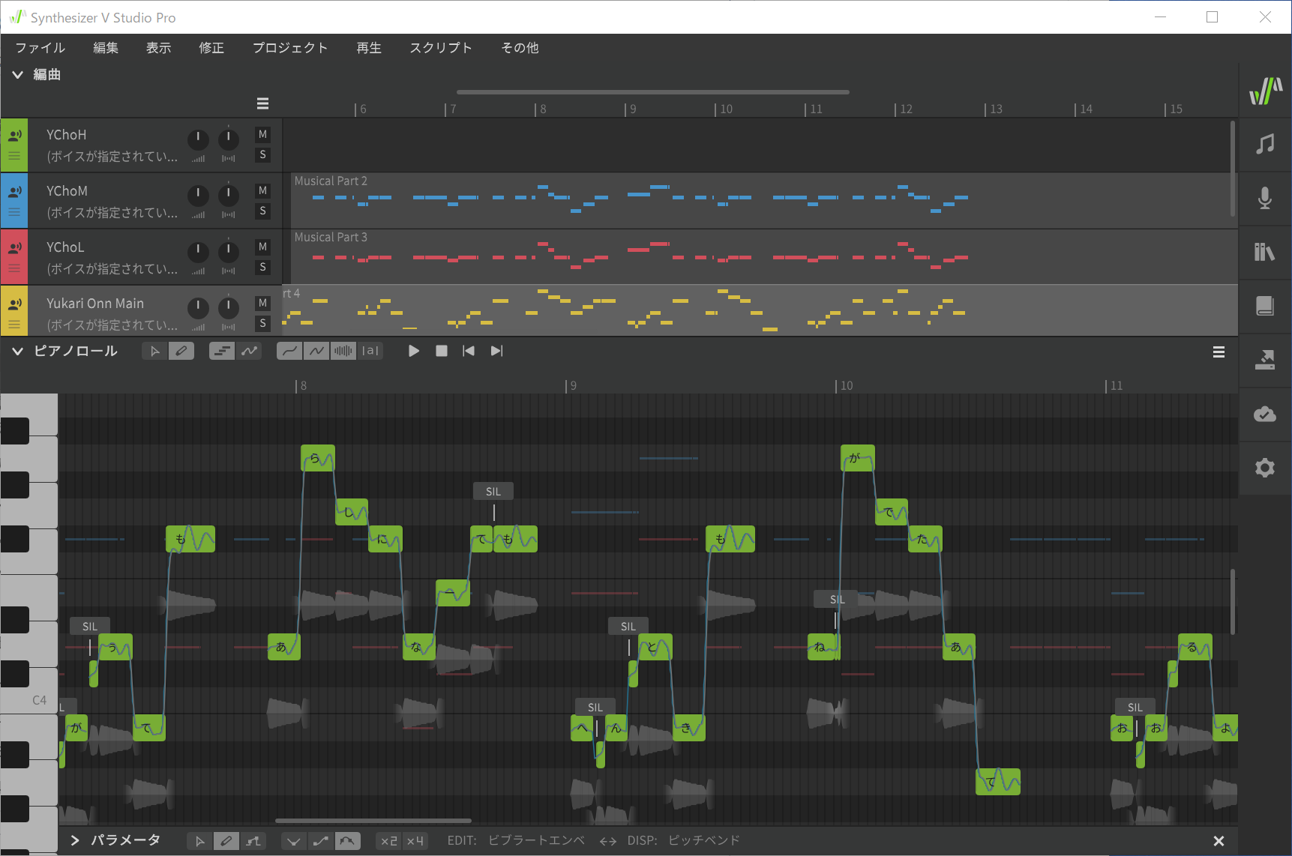Click YChoM pan knob
The image size is (1292, 856).
(229, 195)
